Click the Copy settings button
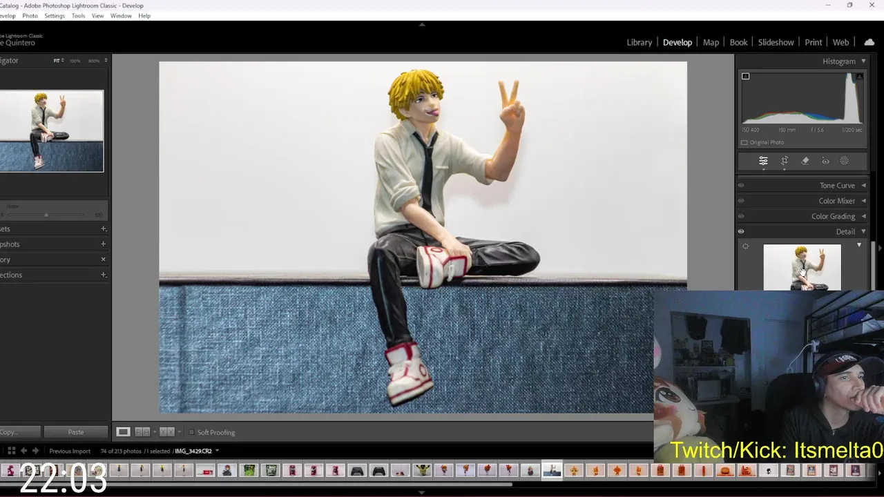 click(19, 432)
